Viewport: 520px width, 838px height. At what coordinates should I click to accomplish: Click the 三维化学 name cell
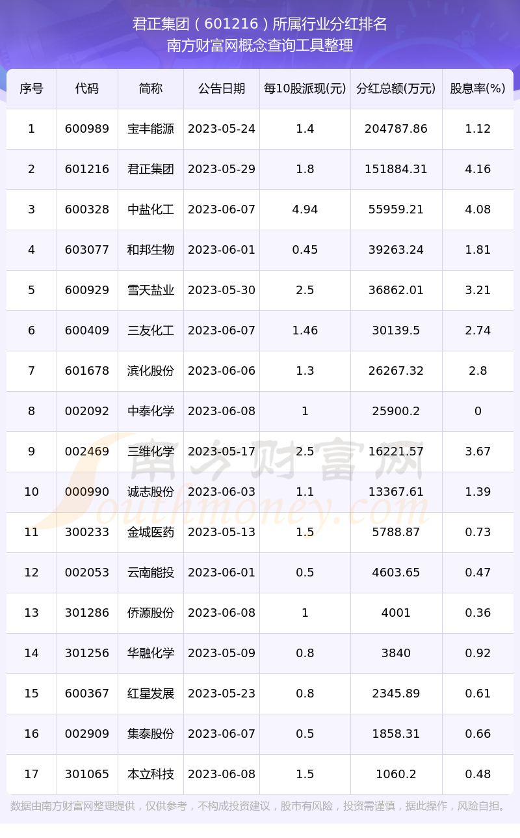click(151, 452)
